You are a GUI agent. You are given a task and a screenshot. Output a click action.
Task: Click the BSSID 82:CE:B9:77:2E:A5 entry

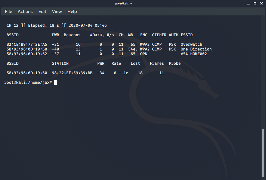[27, 45]
